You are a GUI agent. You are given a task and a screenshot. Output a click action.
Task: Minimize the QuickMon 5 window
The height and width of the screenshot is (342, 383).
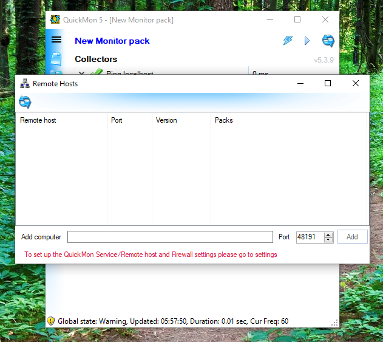click(270, 19)
